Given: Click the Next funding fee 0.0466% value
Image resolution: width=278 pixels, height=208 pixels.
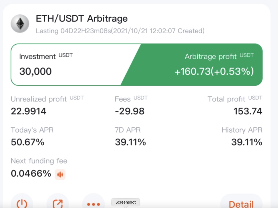Looking at the screenshot, I should tap(31, 173).
